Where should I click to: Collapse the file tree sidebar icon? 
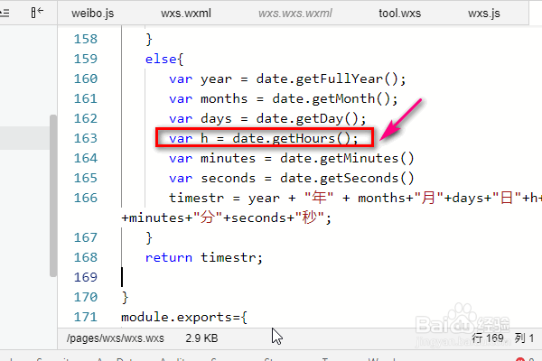pos(37,13)
